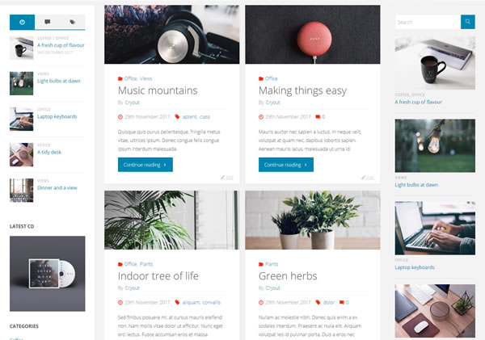Click the comment count icon on Making things easy

pyautogui.click(x=318, y=117)
